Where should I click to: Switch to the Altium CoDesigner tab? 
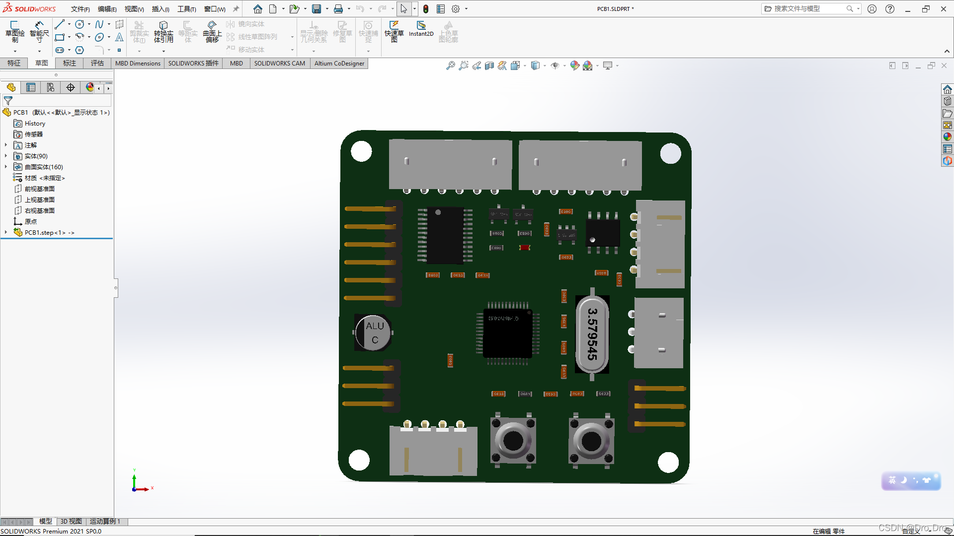tap(339, 63)
